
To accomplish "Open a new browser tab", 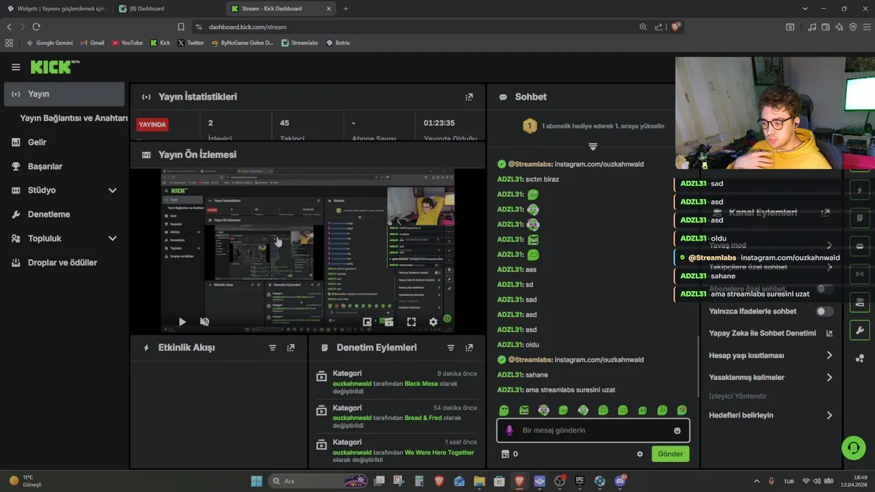I will 345,9.
